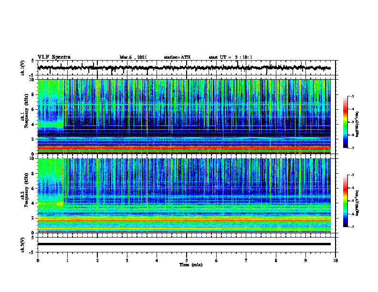
Task: Click time axis tick label "3"
Action: pos(127,261)
